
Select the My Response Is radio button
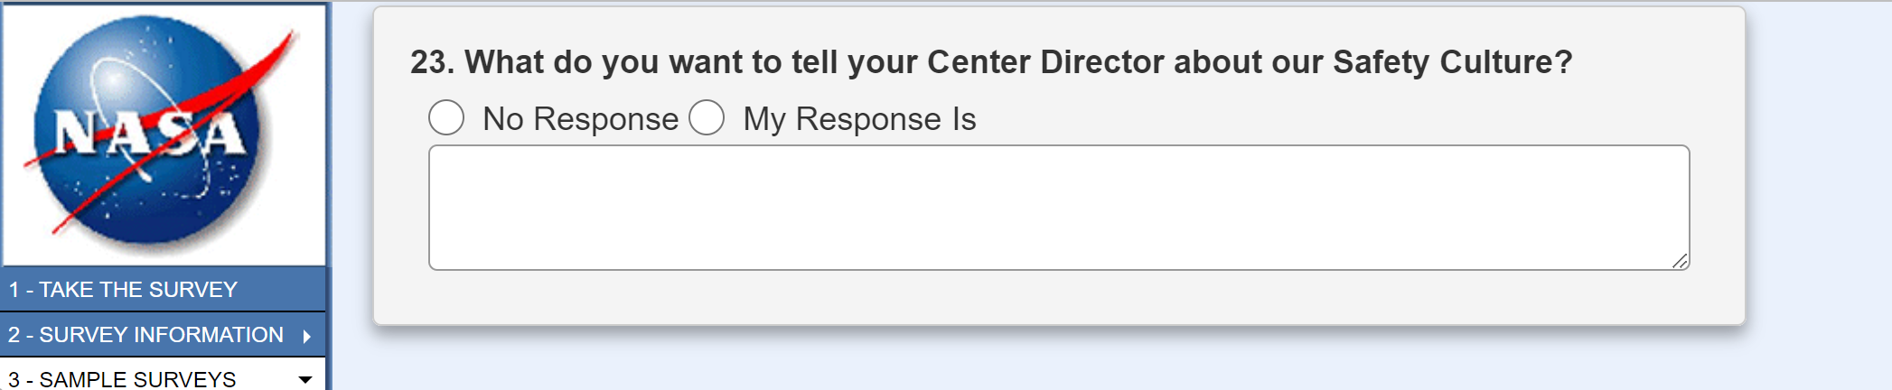click(707, 118)
